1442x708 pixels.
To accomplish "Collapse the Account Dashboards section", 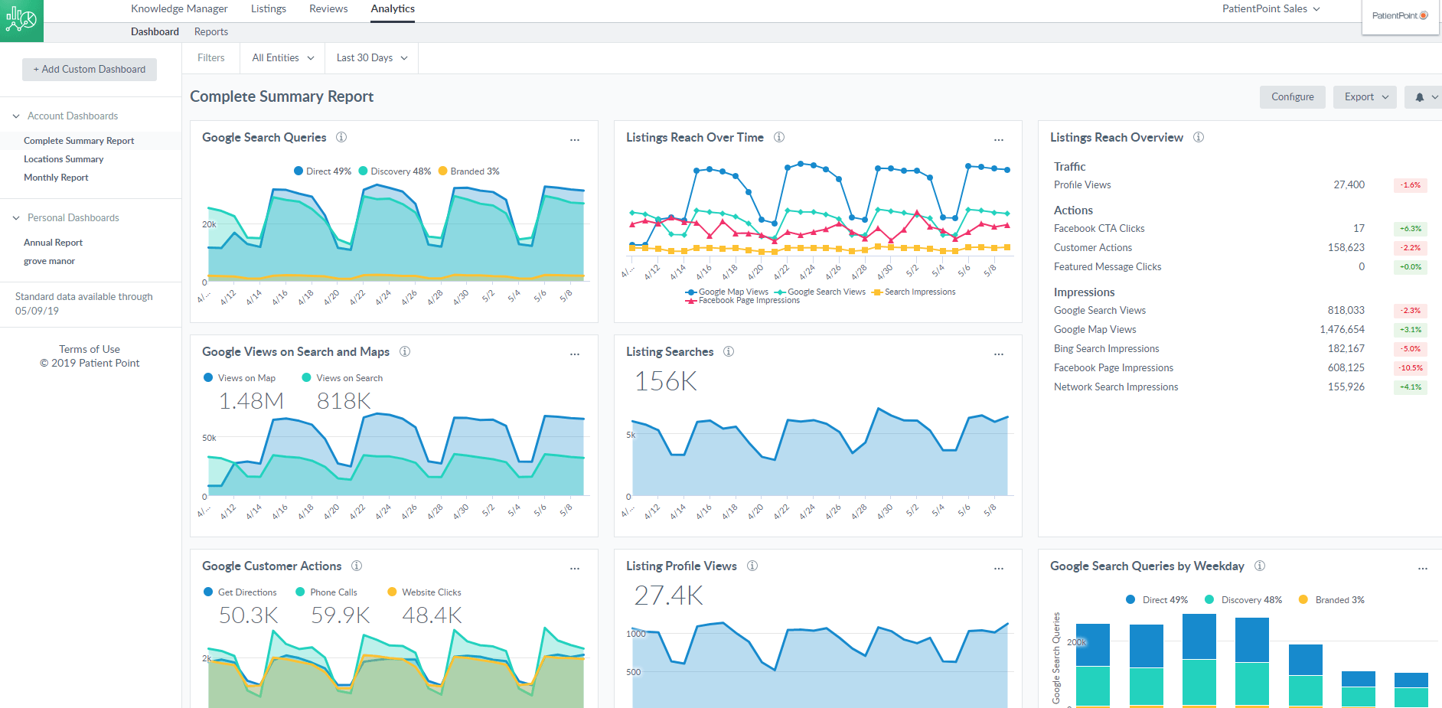I will (16, 116).
